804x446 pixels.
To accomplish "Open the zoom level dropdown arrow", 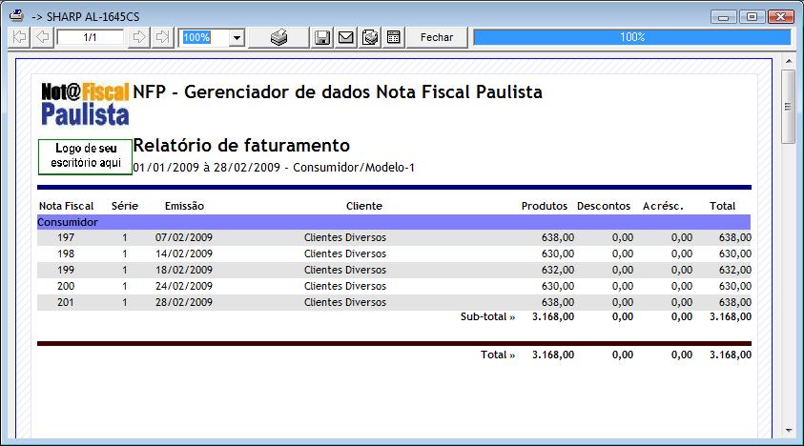I will [237, 37].
